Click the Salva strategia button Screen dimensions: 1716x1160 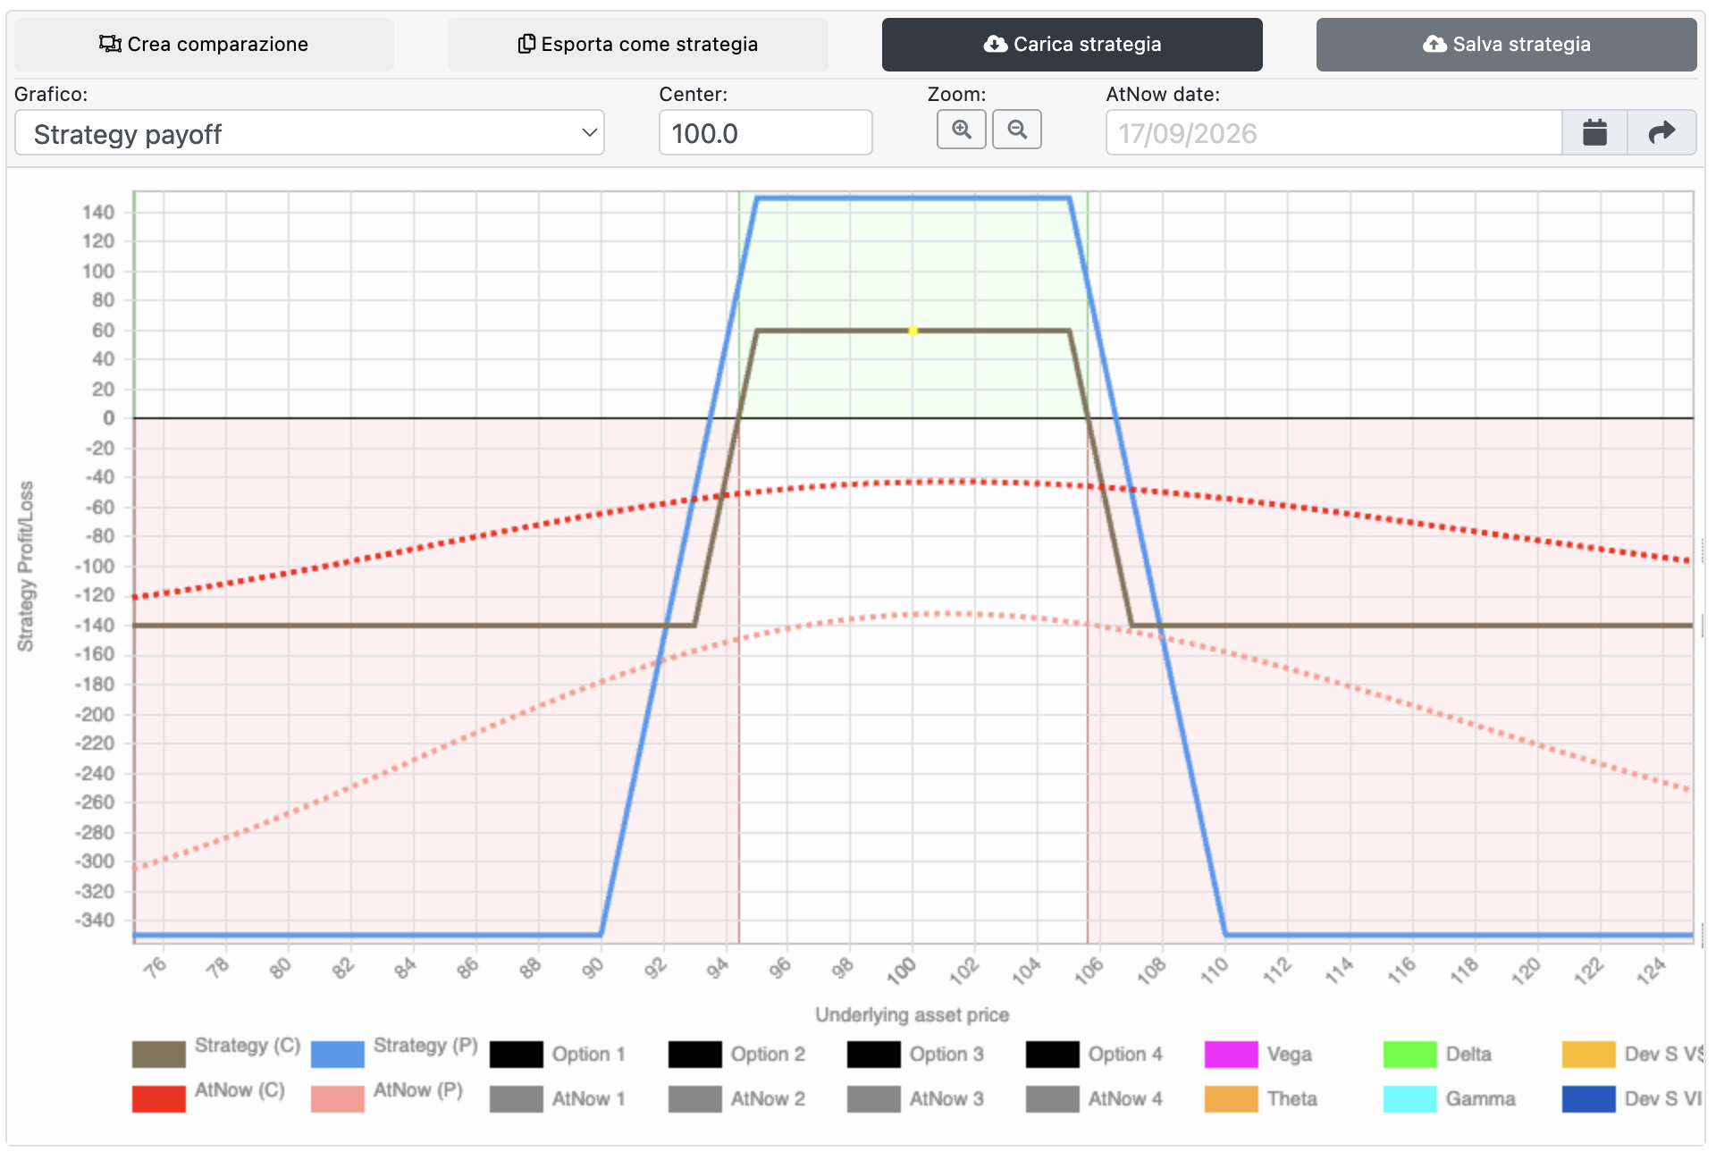pyautogui.click(x=1506, y=45)
